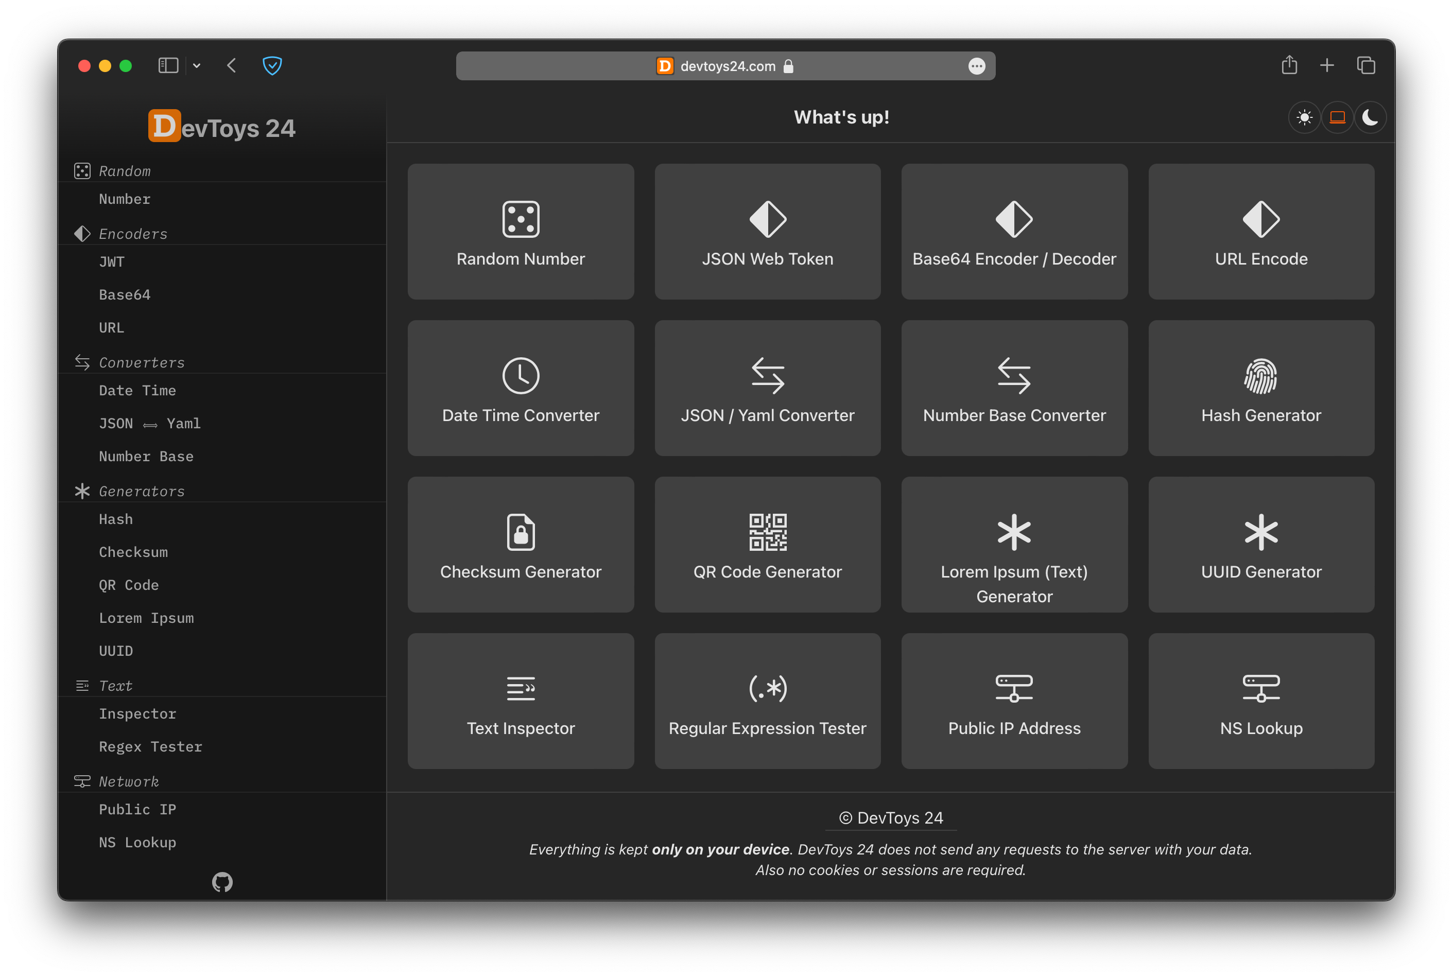
Task: Click the © DevToys 24 footer link
Action: coord(890,817)
